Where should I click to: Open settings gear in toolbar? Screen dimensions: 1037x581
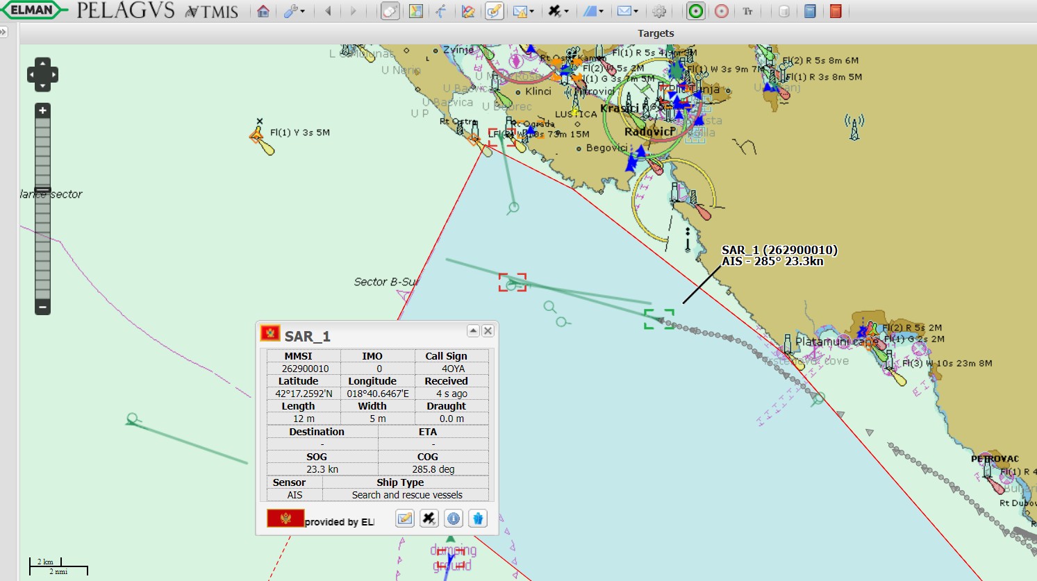click(660, 11)
